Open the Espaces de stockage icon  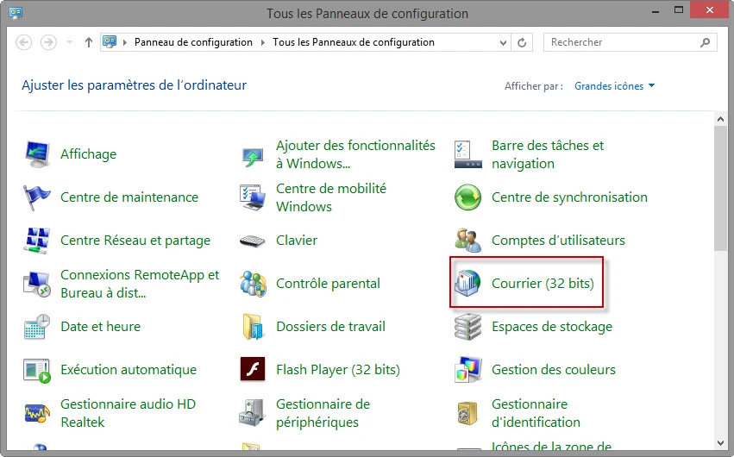tap(467, 327)
